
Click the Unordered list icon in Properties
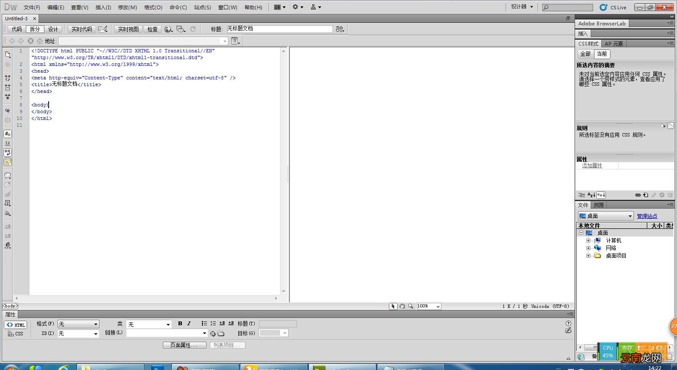(x=204, y=324)
